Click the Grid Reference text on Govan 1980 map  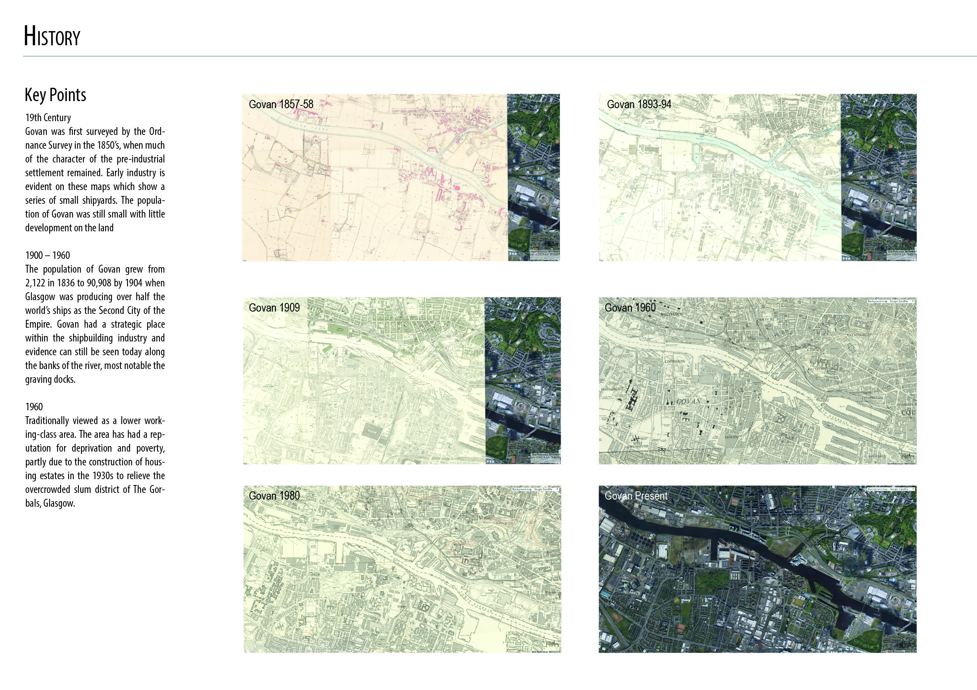coord(545,652)
